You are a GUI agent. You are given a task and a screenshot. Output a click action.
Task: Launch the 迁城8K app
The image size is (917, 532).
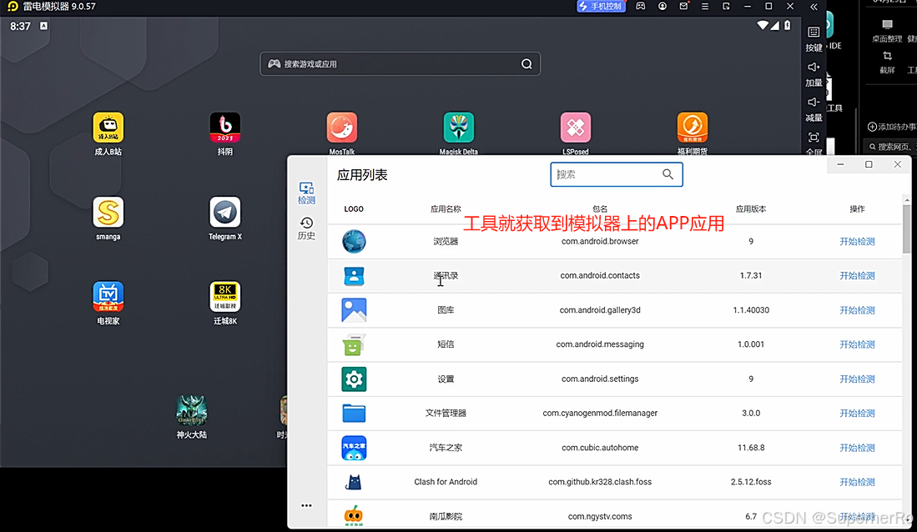[x=225, y=296]
